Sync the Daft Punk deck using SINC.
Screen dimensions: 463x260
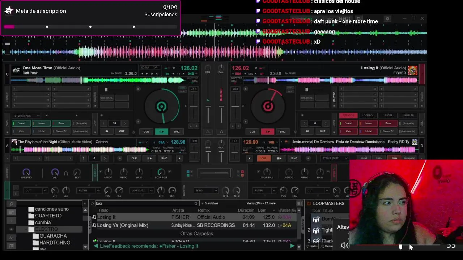click(x=177, y=131)
